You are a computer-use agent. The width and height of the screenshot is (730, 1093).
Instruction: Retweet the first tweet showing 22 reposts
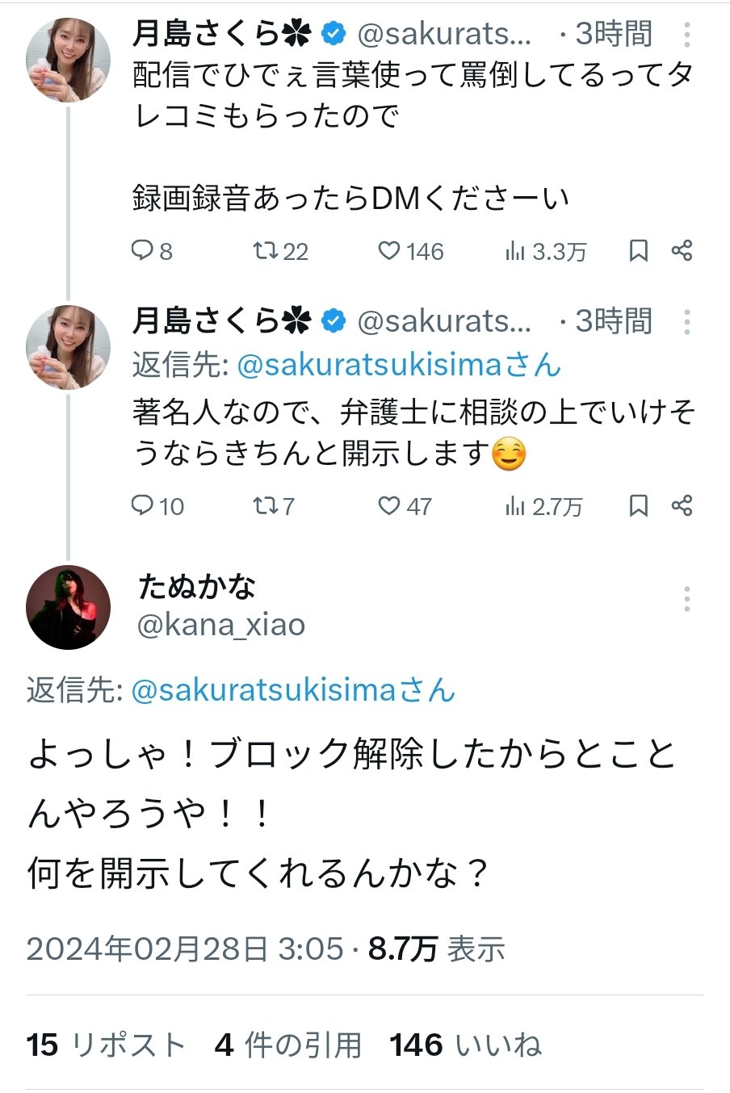(265, 251)
